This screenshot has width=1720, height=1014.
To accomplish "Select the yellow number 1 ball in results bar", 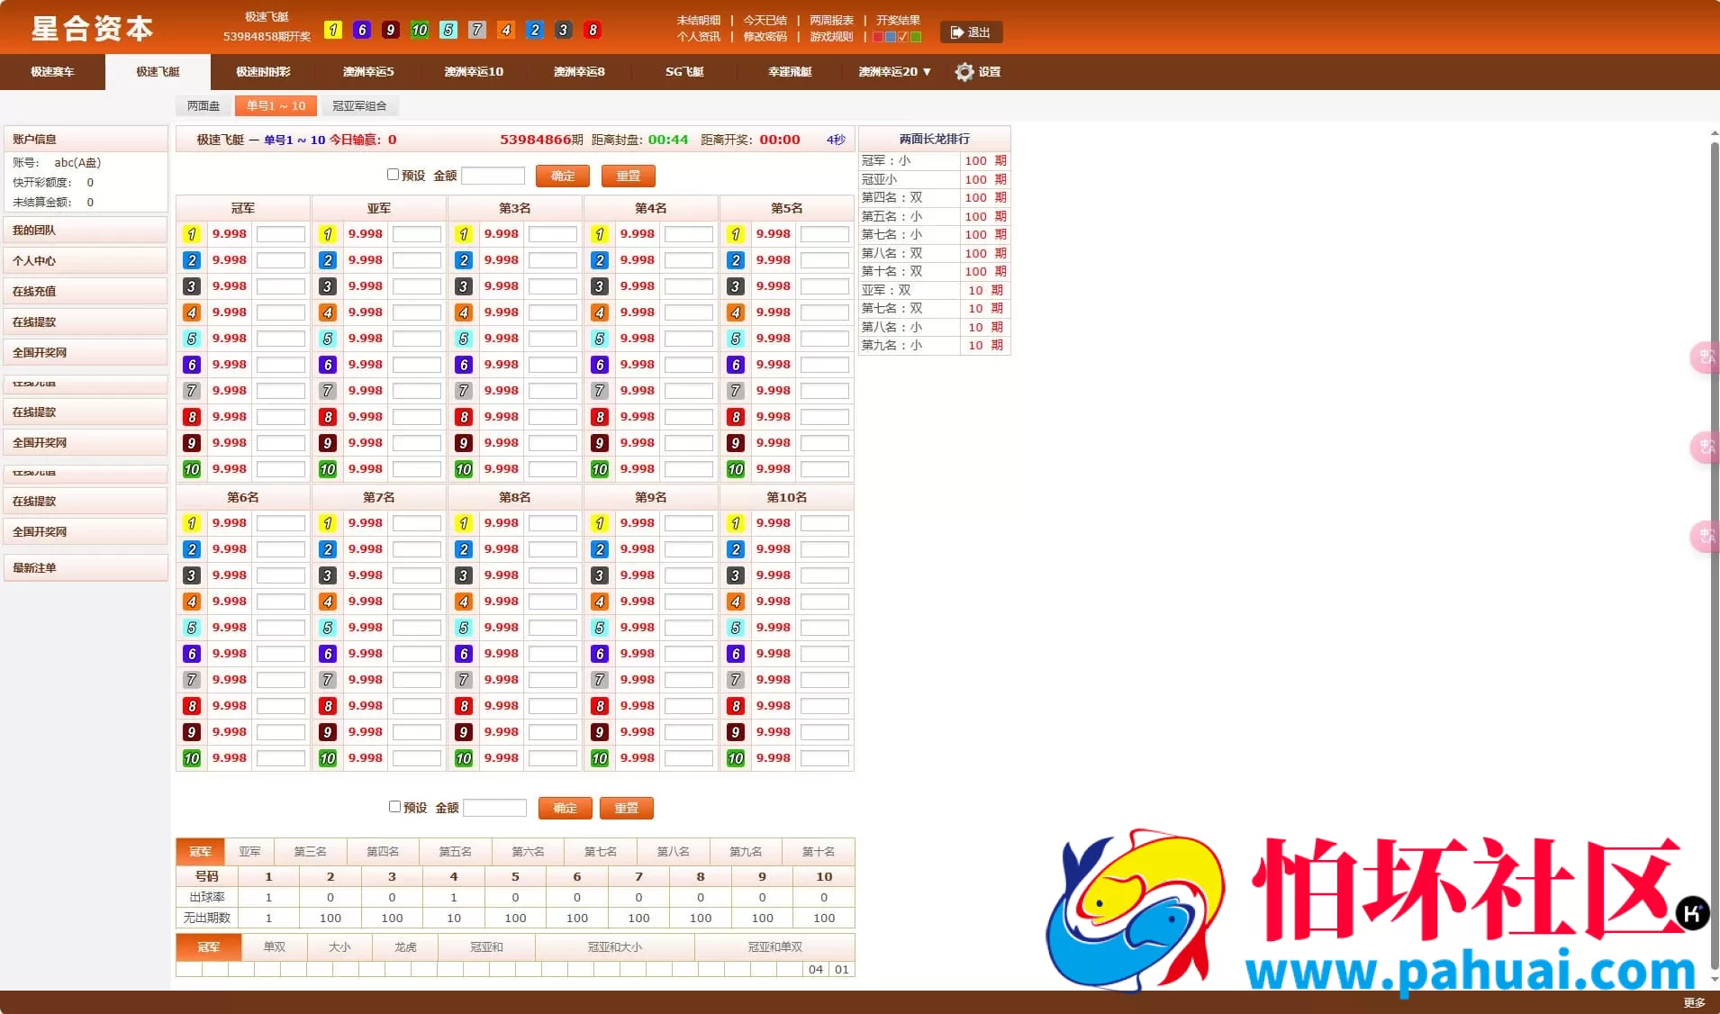I will pos(334,30).
